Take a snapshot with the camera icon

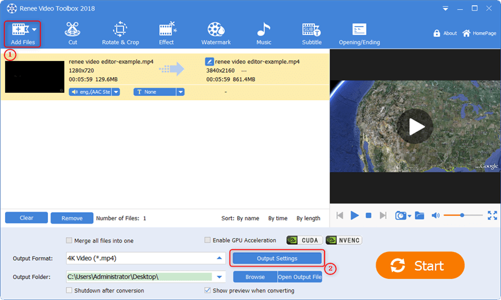pos(400,215)
